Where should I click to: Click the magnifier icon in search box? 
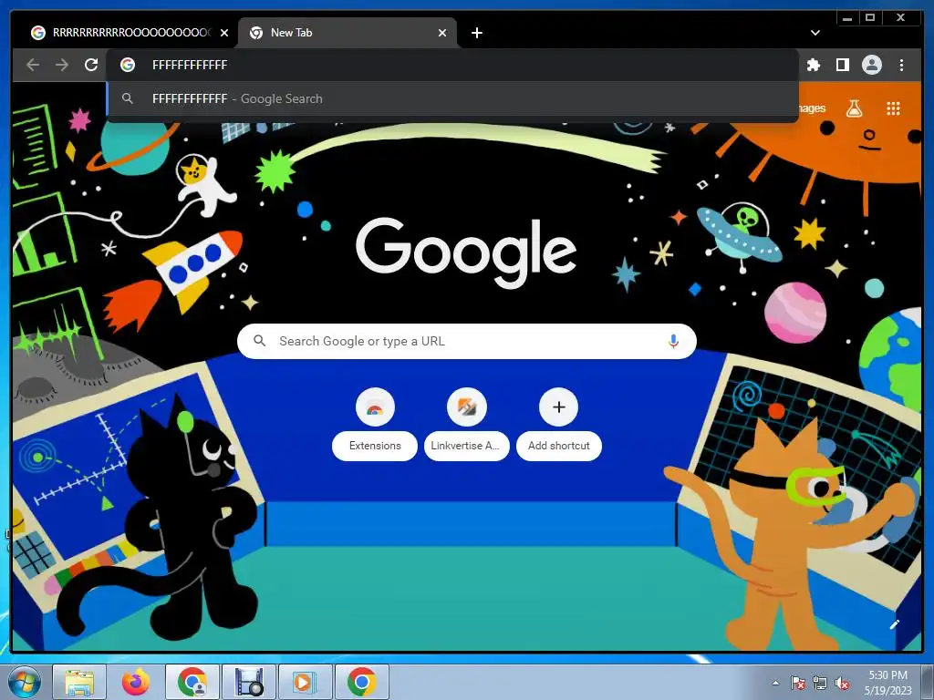tap(259, 341)
